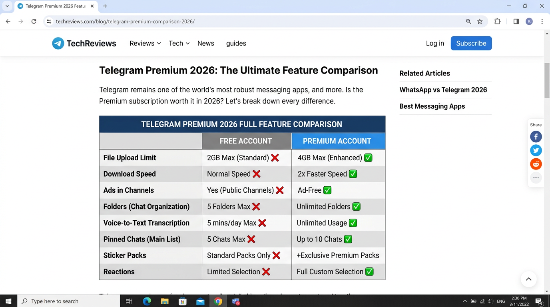Image resolution: width=550 pixels, height=307 pixels.
Task: Select the zoom magnifier in the address bar
Action: pos(468,21)
